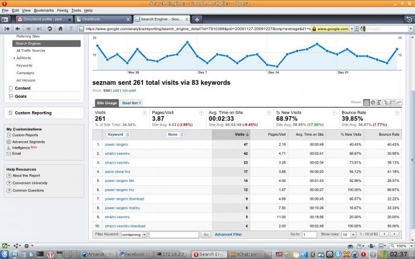Open the Tools menu
Screen dimensions: 415x259
tap(76, 10)
